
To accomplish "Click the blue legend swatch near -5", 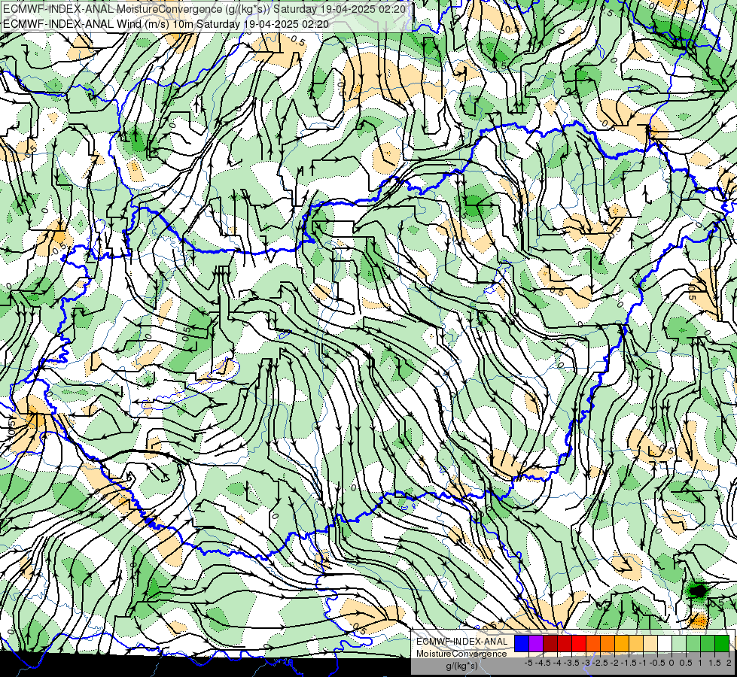I will 522,644.
